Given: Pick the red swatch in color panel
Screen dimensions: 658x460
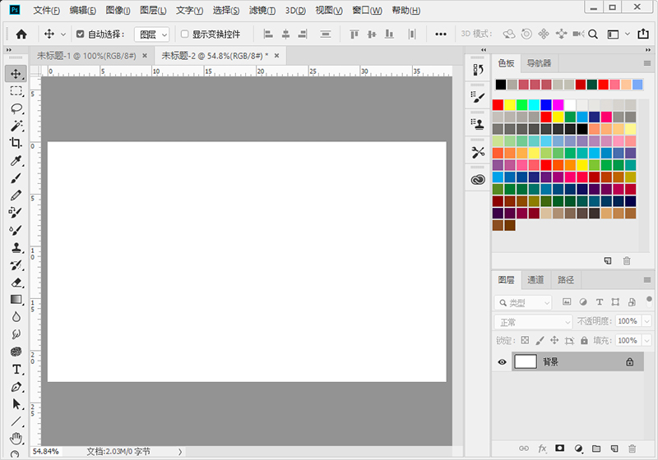Looking at the screenshot, I should tap(498, 104).
